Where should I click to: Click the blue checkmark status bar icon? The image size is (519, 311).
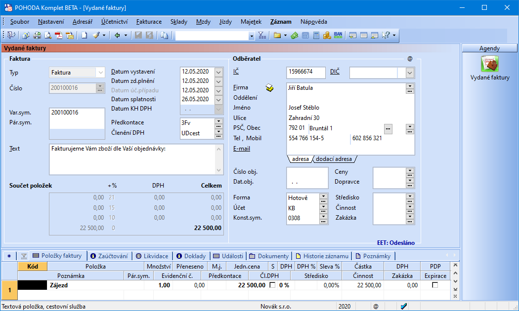pos(403,307)
